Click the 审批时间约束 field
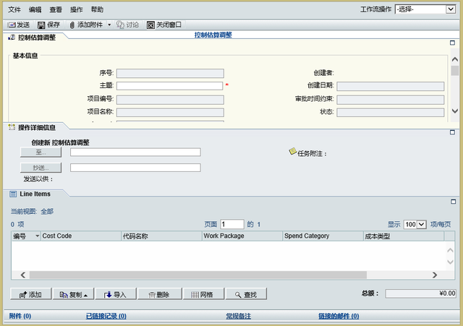 [x=391, y=100]
